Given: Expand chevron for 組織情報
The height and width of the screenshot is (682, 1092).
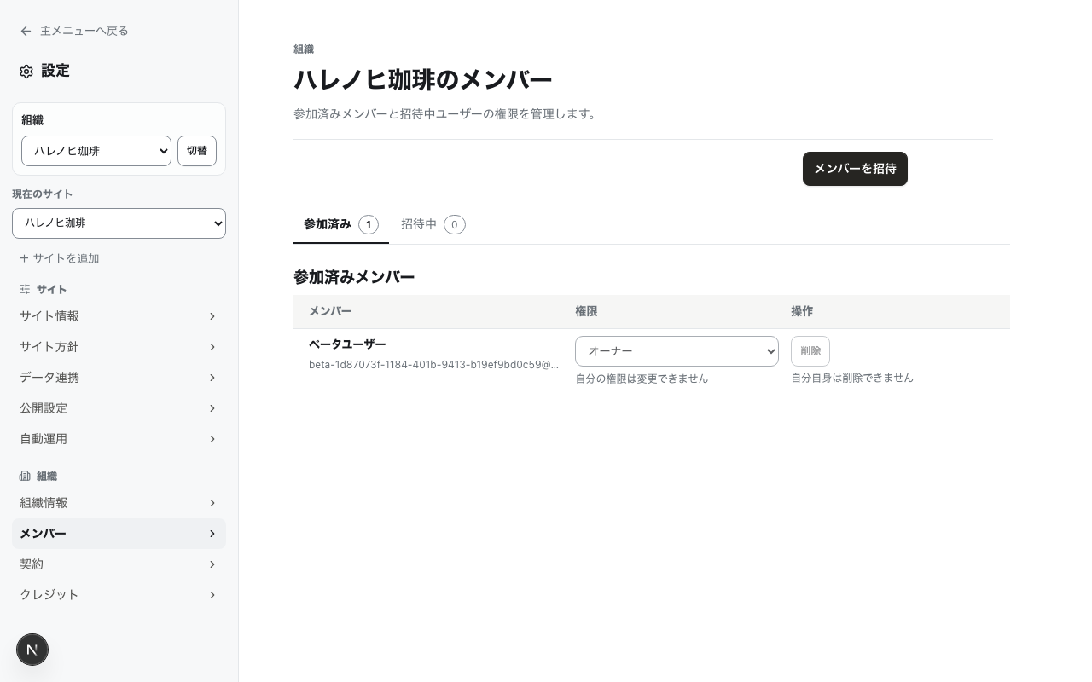Looking at the screenshot, I should 212,503.
